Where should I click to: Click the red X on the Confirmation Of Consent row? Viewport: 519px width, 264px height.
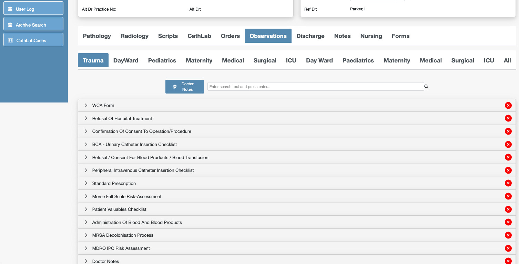508,131
